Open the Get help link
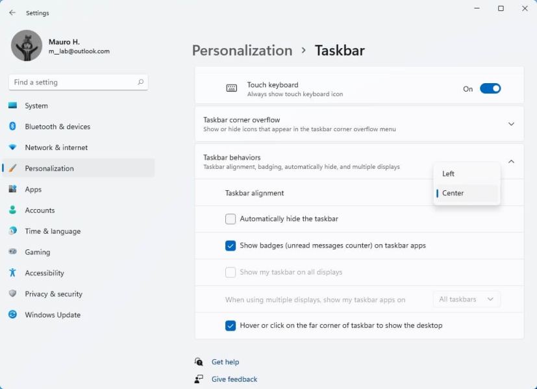Viewport: 537px width, 389px height. [225, 362]
